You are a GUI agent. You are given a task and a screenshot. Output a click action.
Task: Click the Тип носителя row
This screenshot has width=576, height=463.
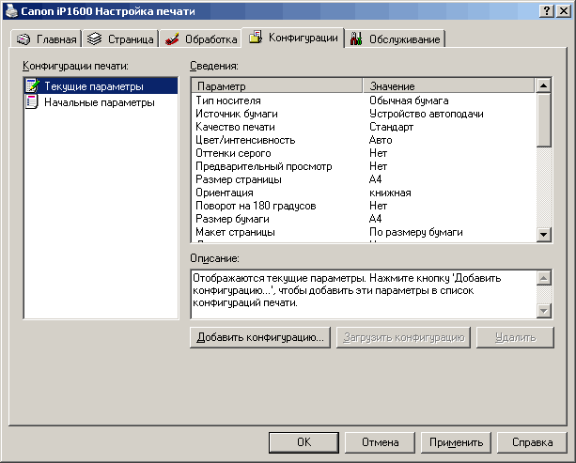click(364, 100)
